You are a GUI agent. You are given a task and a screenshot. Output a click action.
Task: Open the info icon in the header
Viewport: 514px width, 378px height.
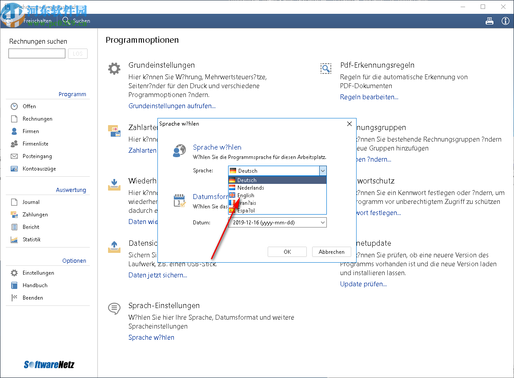coord(505,21)
